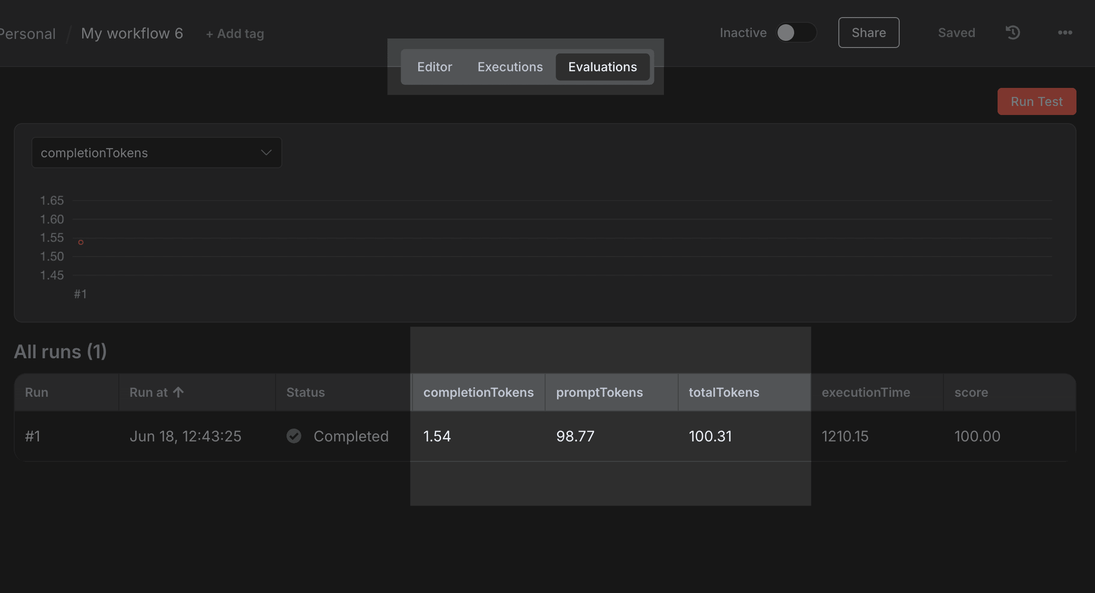
Task: Select the #1 label on the chart axis
Action: (x=80, y=294)
